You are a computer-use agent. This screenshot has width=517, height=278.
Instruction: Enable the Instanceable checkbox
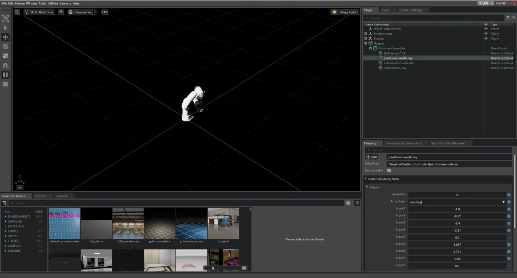[389, 170]
